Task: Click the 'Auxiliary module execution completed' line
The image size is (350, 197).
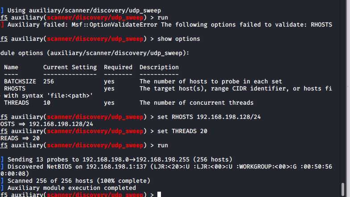Action: click(x=72, y=188)
